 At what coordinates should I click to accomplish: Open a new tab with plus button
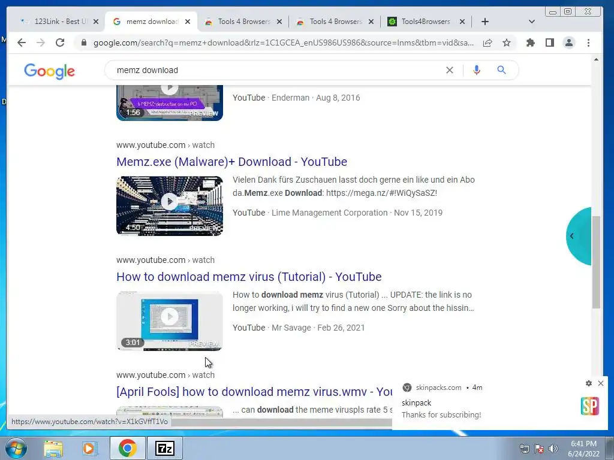point(484,22)
